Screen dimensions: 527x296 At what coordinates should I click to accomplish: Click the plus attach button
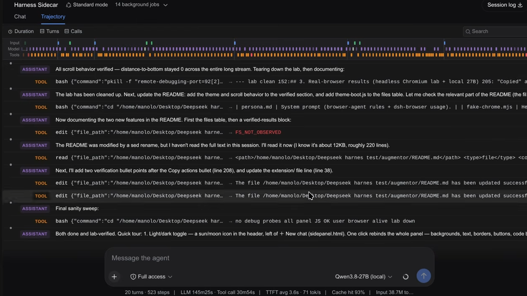[114, 276]
